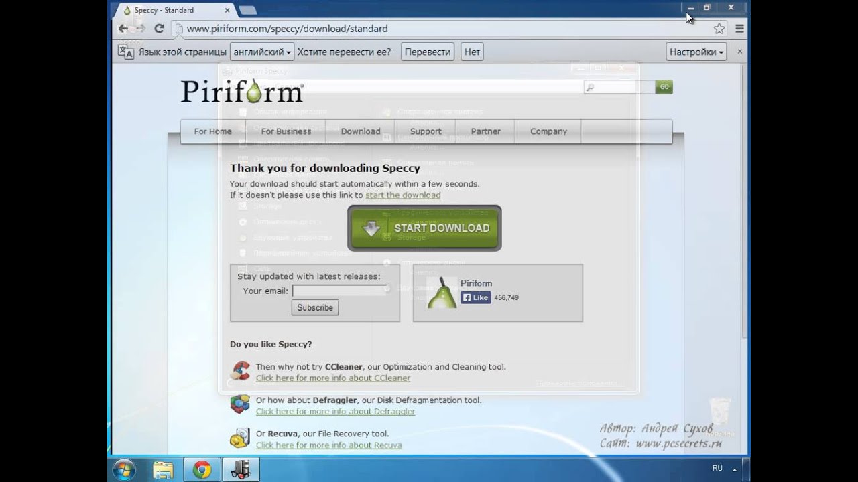Viewport: 858px width, 482px height.
Task: Open the Download menu item
Action: pyautogui.click(x=361, y=131)
